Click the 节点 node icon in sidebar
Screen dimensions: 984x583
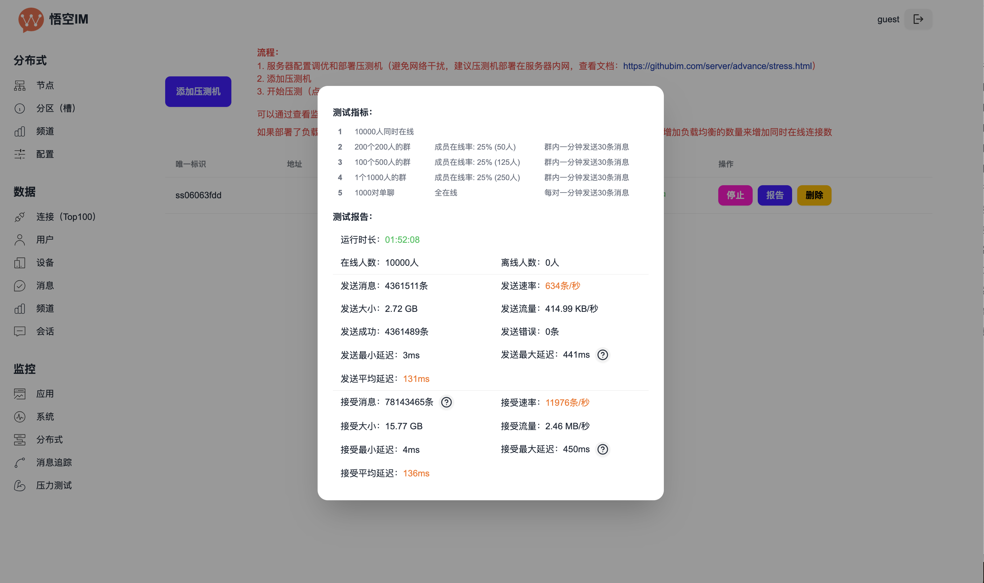point(20,85)
